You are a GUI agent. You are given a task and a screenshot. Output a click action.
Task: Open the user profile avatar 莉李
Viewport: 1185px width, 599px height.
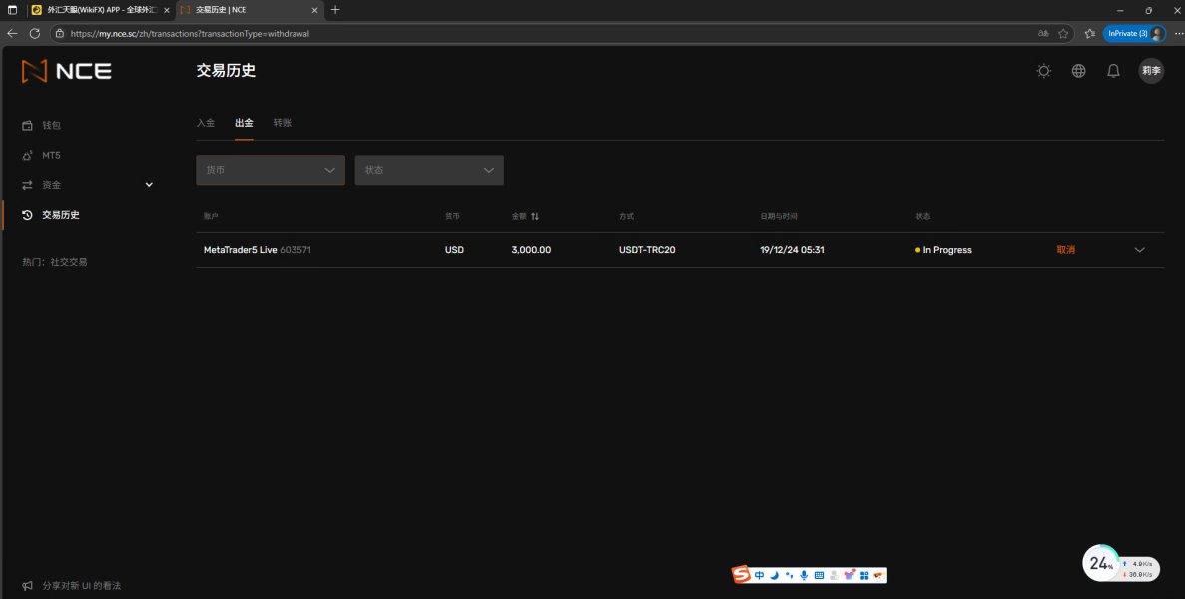[x=1151, y=71]
